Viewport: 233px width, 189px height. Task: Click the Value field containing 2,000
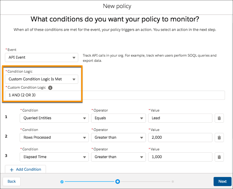click(x=180, y=138)
